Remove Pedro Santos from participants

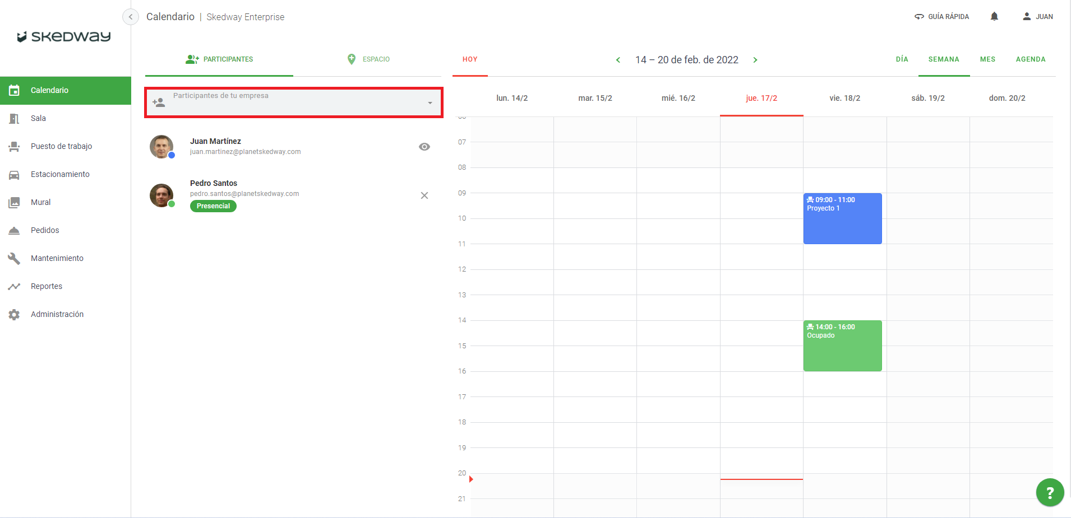pos(424,195)
